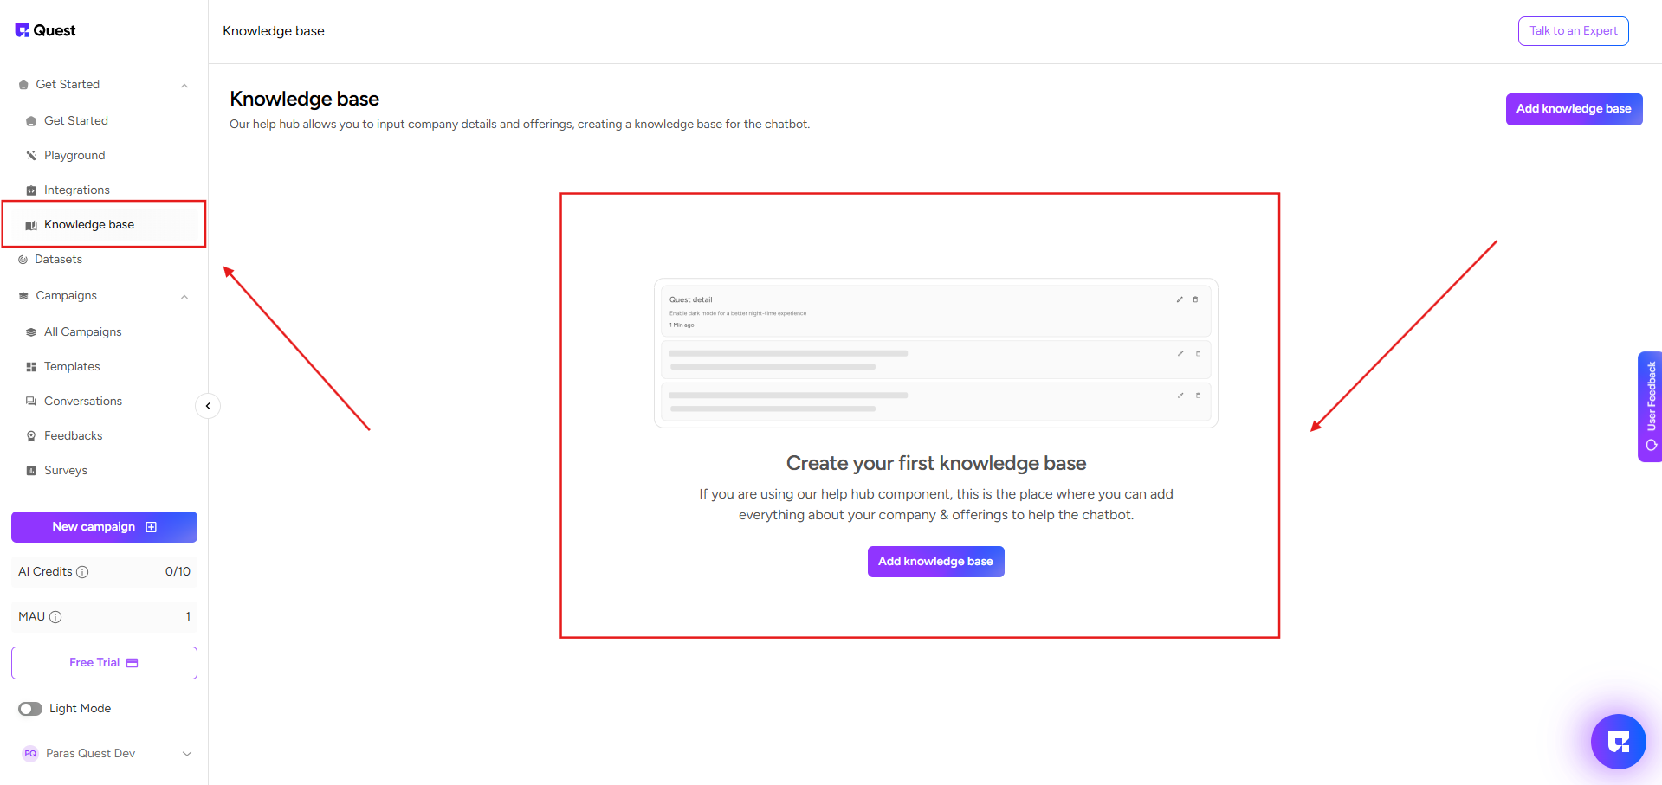The height and width of the screenshot is (785, 1662).
Task: Click the Surveys icon
Action: 31,471
